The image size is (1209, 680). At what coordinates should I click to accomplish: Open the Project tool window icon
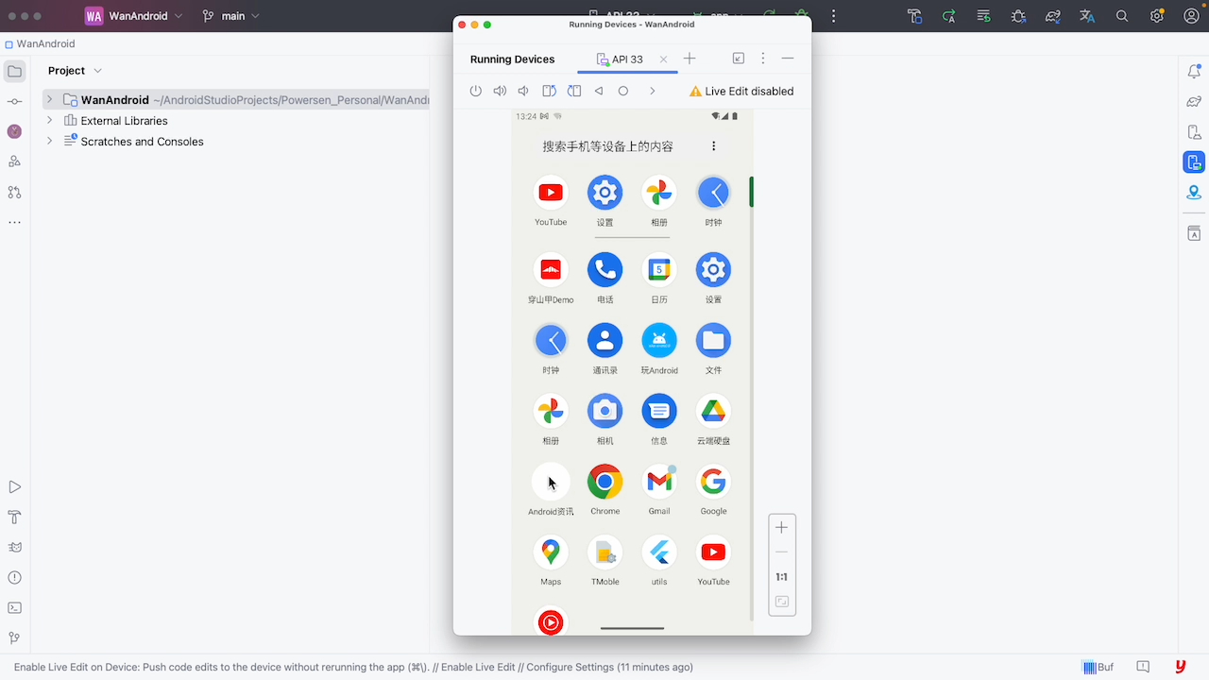(14, 71)
